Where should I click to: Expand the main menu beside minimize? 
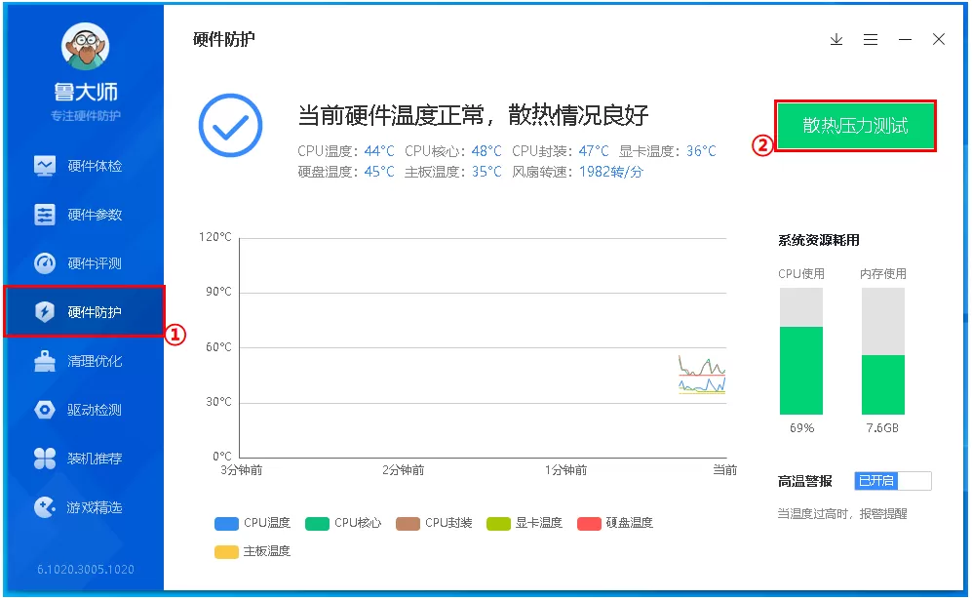[x=871, y=40]
